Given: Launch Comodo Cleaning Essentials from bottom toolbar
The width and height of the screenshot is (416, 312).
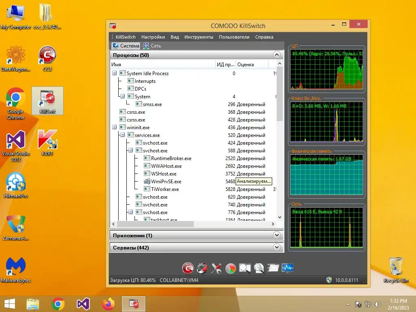Looking at the screenshot, I should pyautogui.click(x=188, y=268).
